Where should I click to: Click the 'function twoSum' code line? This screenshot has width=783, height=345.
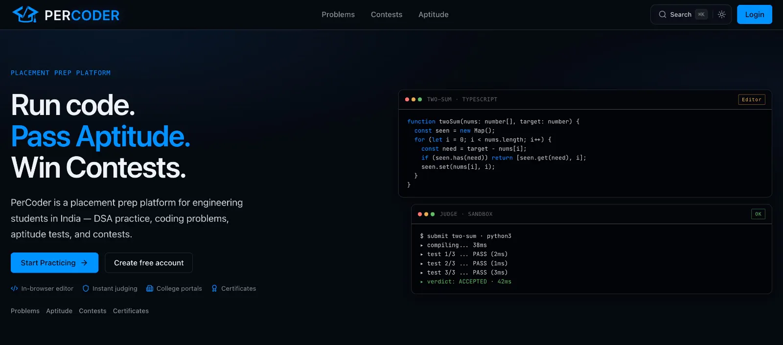click(x=493, y=121)
